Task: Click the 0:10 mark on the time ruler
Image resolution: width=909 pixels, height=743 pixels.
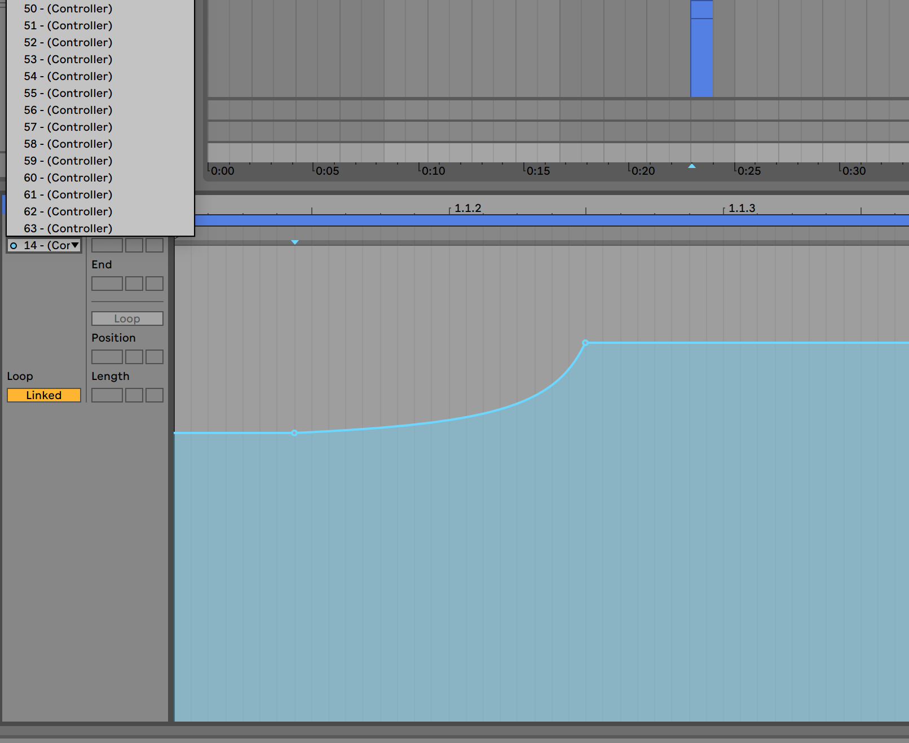Action: pos(433,171)
